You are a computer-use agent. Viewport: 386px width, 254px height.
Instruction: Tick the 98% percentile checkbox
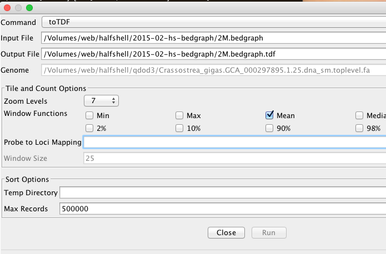[x=359, y=128]
